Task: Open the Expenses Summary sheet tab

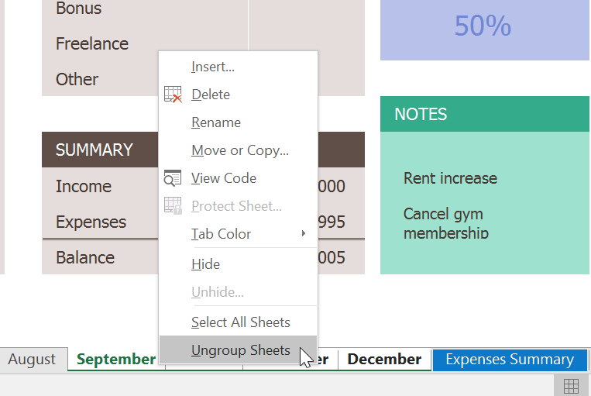Action: point(510,360)
